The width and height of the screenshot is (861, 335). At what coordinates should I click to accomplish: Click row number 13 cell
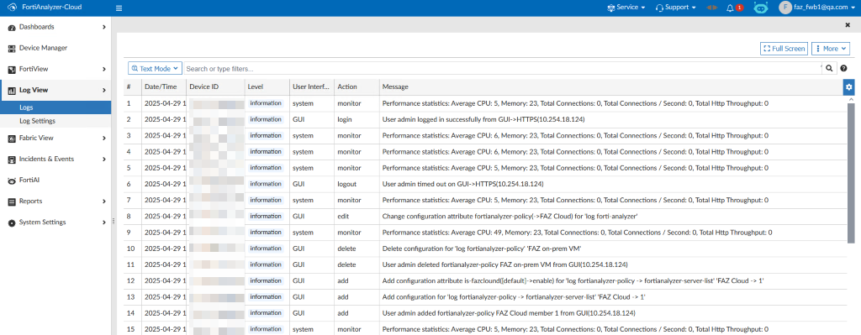coord(132,296)
